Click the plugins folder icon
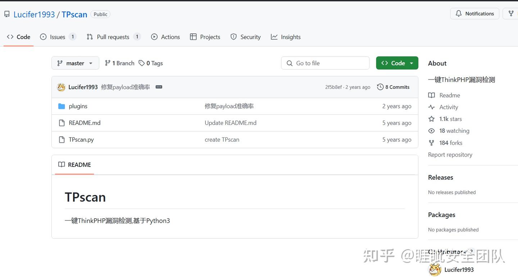This screenshot has height=277, width=518. pos(62,106)
